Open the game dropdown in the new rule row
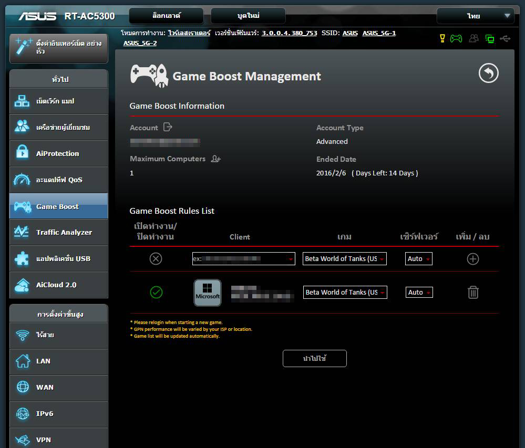The image size is (525, 448). click(x=345, y=258)
